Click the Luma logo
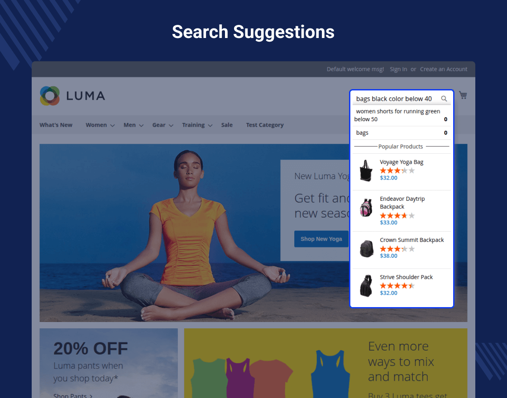 pos(72,95)
